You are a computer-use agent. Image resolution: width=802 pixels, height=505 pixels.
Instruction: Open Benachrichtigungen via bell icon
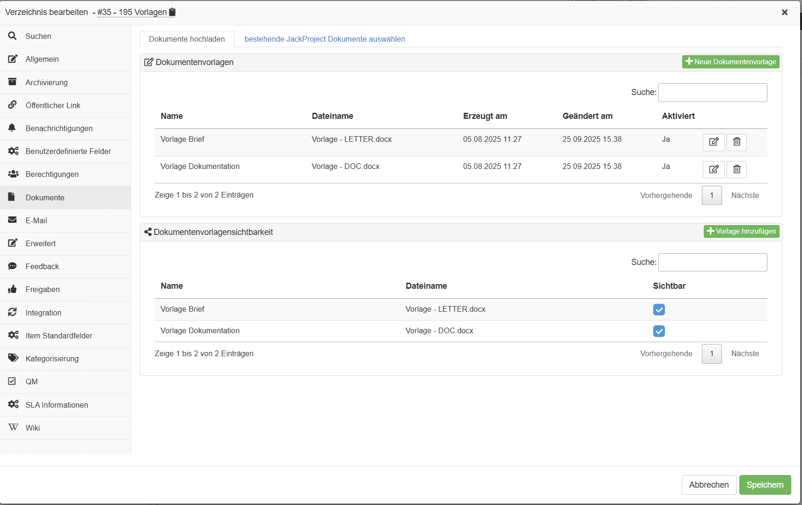(13, 128)
